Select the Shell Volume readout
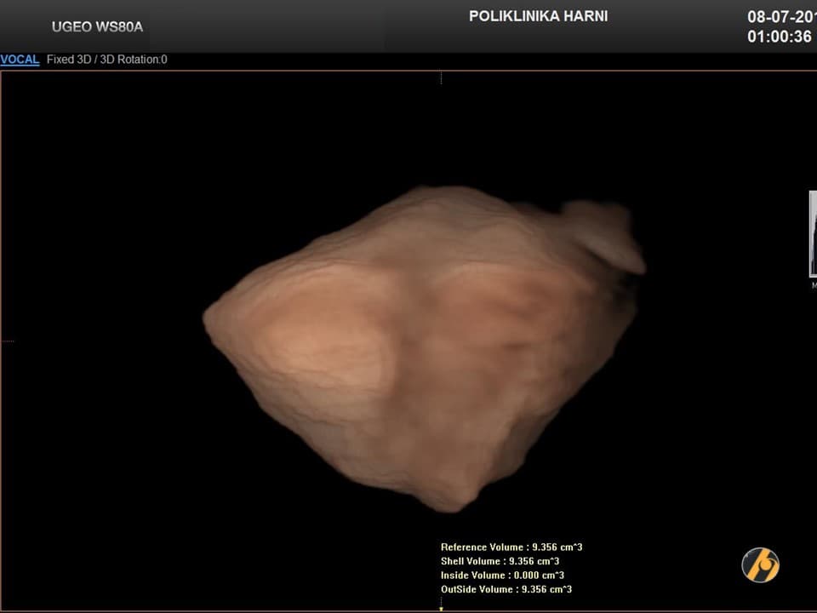The image size is (817, 613). (x=500, y=561)
